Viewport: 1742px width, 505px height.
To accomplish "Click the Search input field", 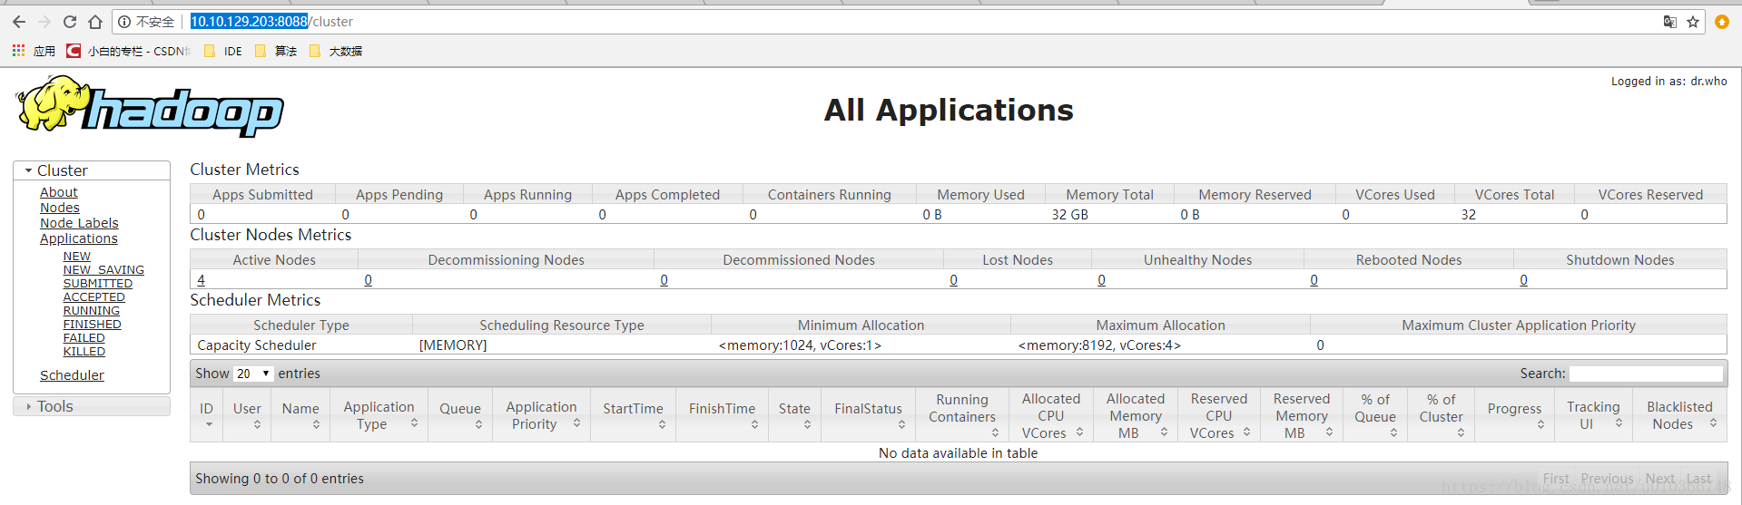I will pos(1646,374).
